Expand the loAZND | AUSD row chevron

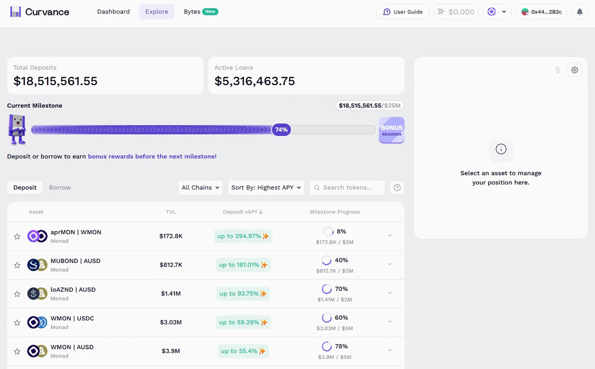pyautogui.click(x=390, y=293)
